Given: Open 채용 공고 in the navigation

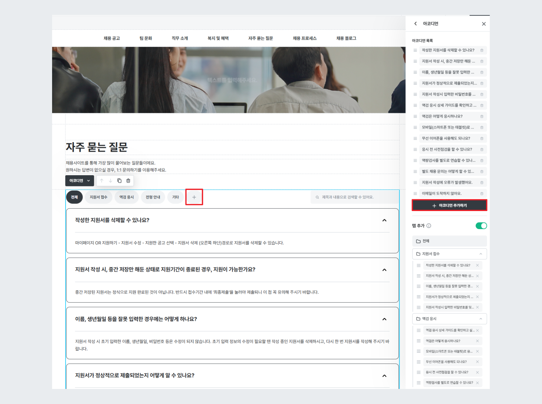Looking at the screenshot, I should click(112, 38).
